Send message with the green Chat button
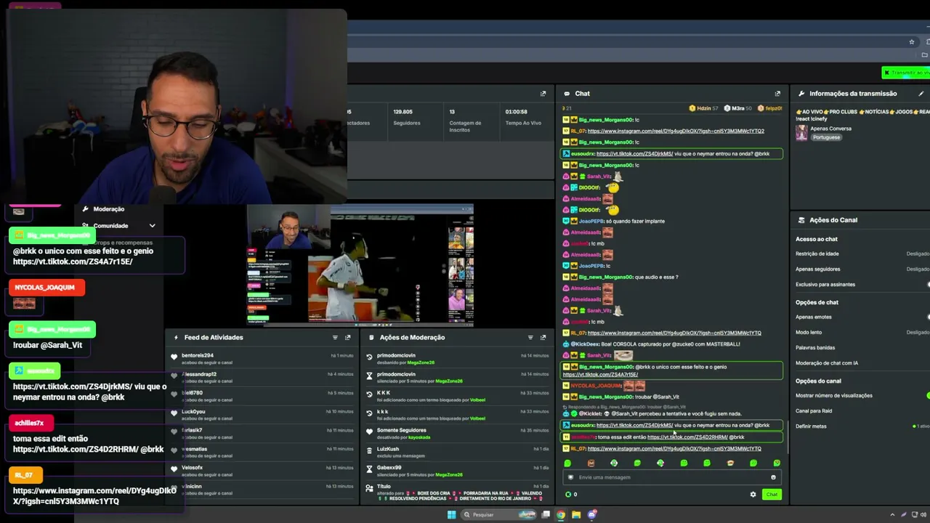The image size is (930, 523). [x=772, y=495]
